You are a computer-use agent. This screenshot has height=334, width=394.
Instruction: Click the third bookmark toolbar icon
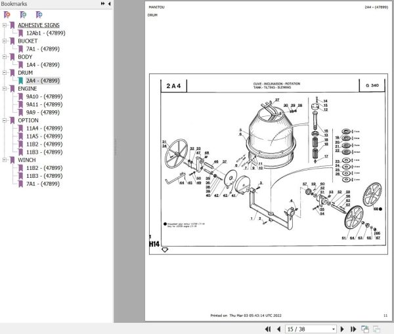coord(39,14)
